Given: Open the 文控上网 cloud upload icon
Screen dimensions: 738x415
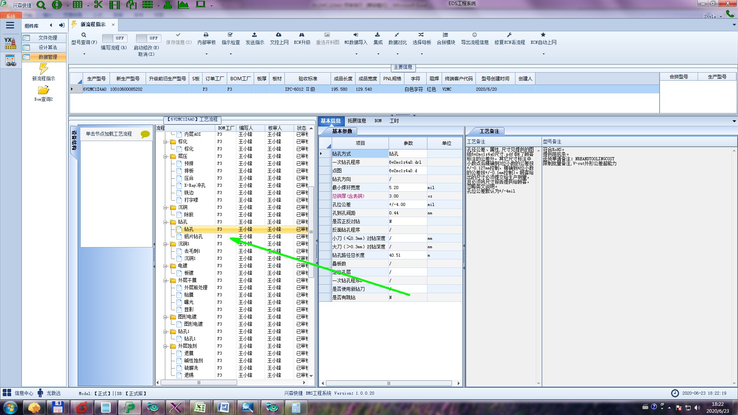Looking at the screenshot, I should pyautogui.click(x=279, y=35).
